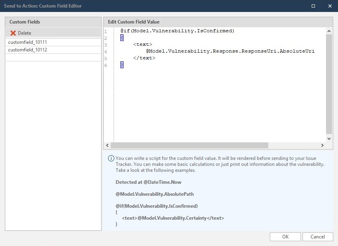Click the info icon in the help panel
Image resolution: width=338 pixels, height=246 pixels.
111,159
